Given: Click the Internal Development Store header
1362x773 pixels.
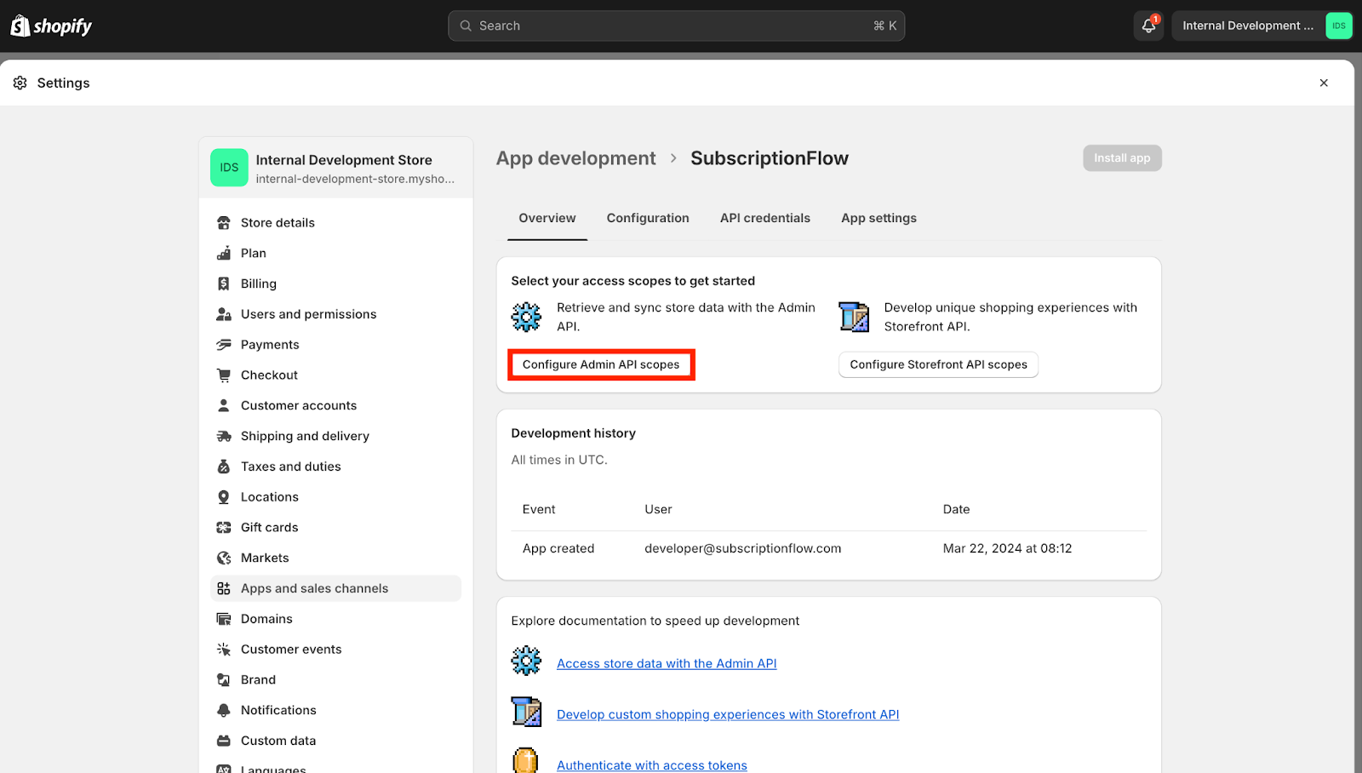Looking at the screenshot, I should pyautogui.click(x=335, y=168).
